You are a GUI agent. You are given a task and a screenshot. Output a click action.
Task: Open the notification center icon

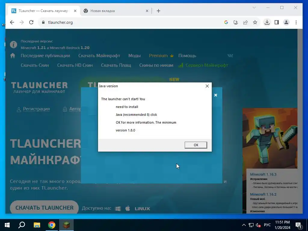click(x=298, y=225)
